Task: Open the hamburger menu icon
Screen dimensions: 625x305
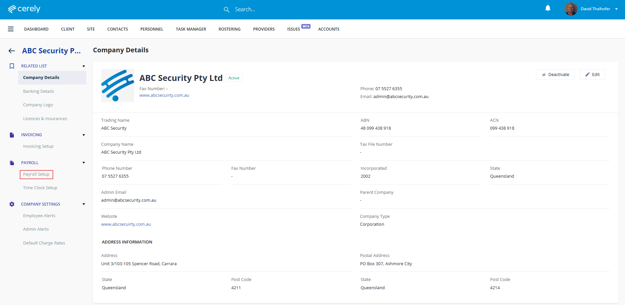Action: tap(11, 29)
